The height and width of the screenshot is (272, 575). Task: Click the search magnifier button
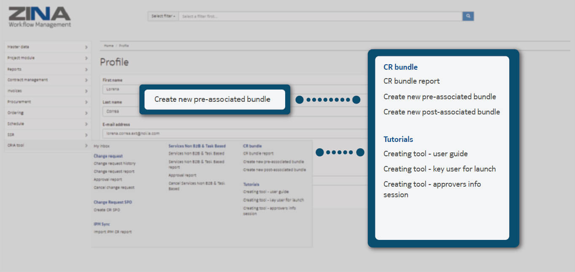[468, 16]
